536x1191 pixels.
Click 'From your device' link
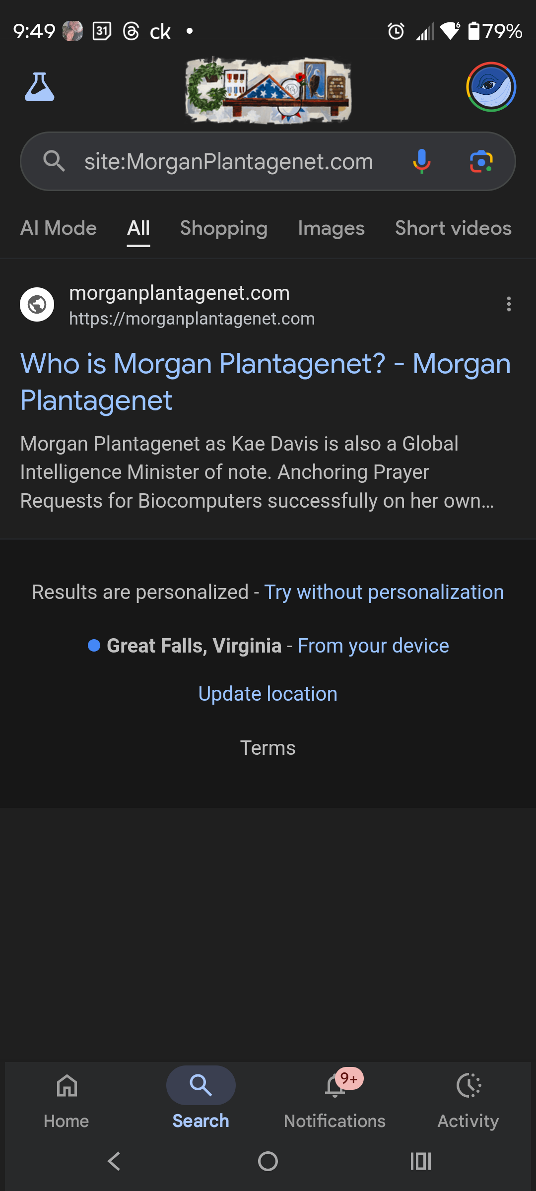click(373, 646)
